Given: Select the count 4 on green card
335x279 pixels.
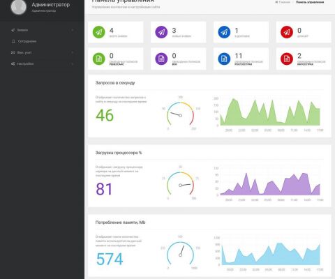Looking at the screenshot, I should point(112,31).
